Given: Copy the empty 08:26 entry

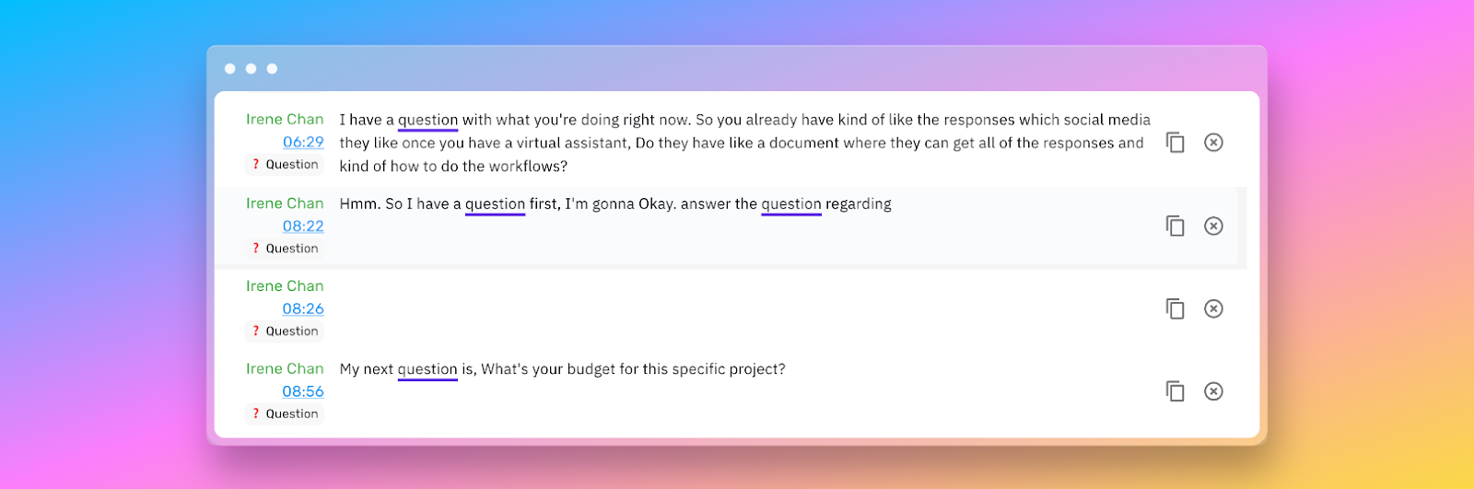Looking at the screenshot, I should point(1176,309).
